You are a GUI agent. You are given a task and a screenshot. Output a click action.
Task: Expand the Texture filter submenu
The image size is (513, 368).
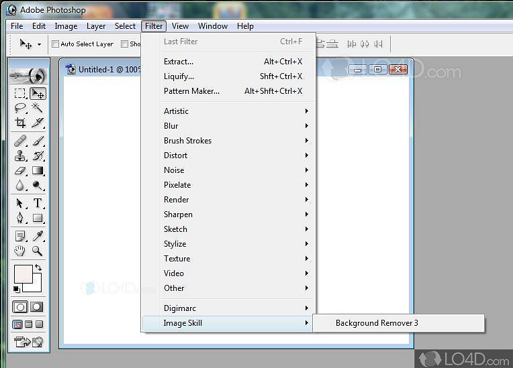[x=228, y=259]
